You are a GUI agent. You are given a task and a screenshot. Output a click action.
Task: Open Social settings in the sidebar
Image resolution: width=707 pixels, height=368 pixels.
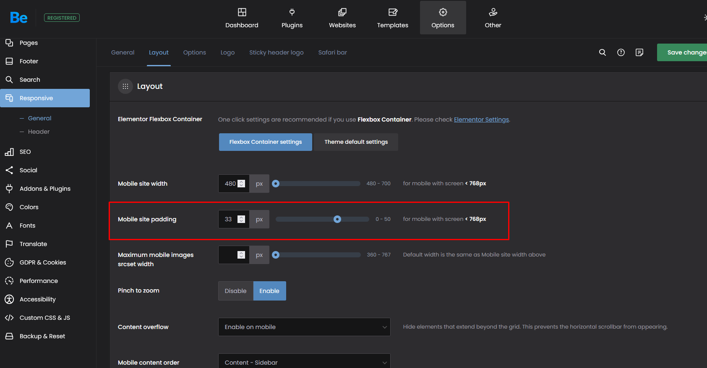tap(45, 170)
